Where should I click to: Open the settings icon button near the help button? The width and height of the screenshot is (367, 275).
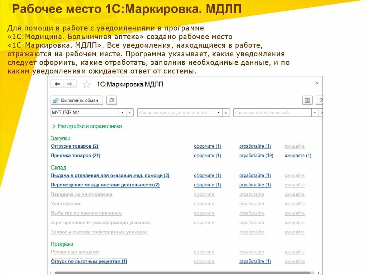(307, 100)
